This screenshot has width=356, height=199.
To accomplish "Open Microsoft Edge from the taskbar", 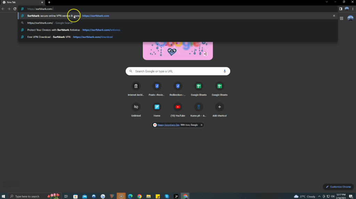I will 130,196.
